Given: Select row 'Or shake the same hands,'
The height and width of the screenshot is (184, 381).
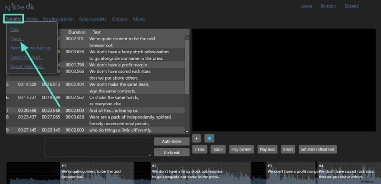Looking at the screenshot, I should pos(96,101).
